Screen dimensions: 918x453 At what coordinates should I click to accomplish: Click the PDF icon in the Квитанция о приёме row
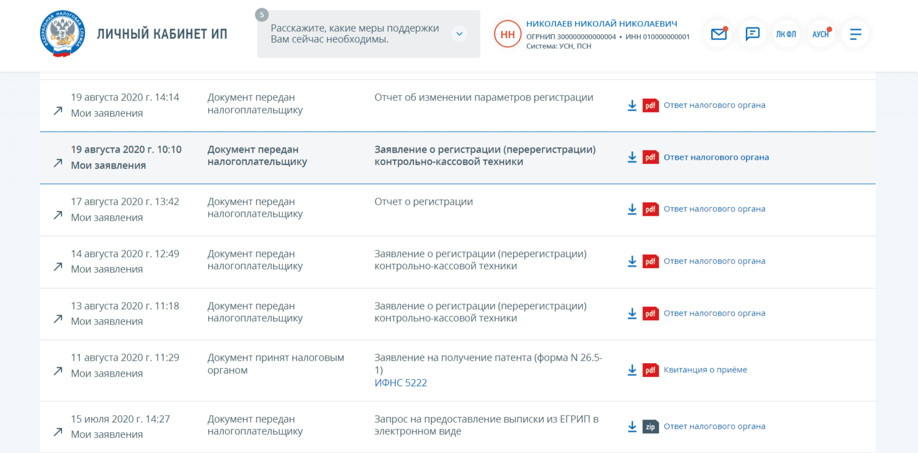point(651,370)
